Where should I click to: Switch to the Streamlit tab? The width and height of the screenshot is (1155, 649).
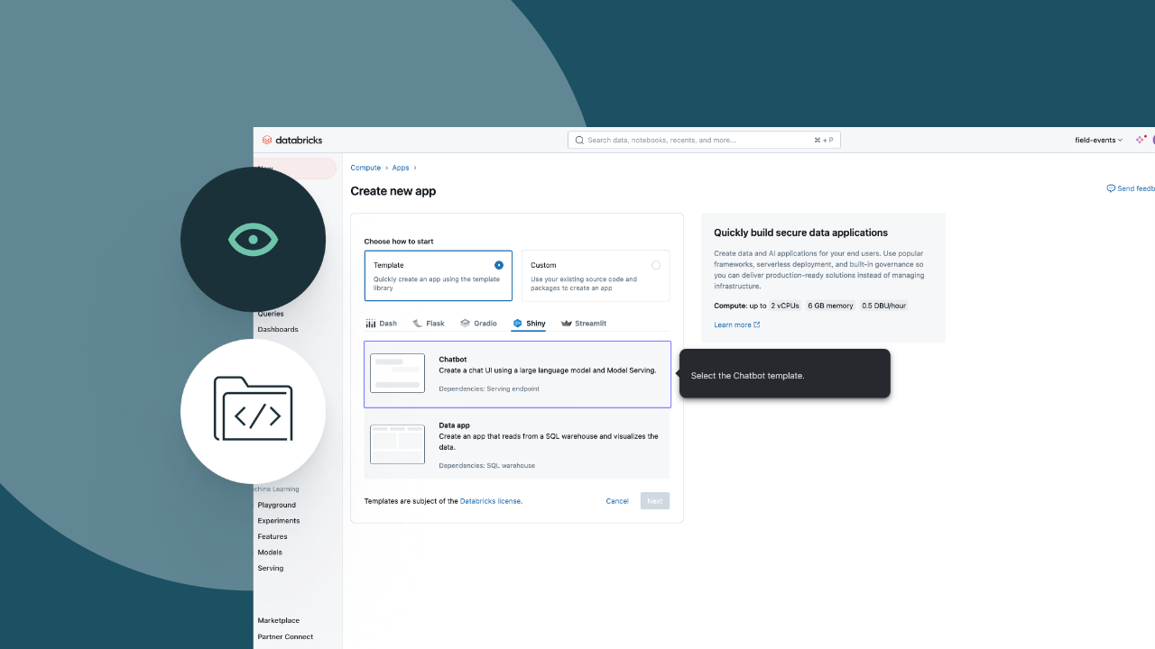pyautogui.click(x=583, y=323)
